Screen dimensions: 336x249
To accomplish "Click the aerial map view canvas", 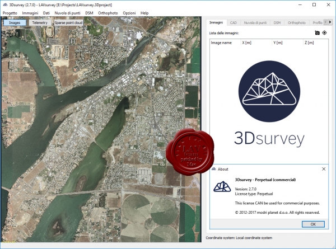I will (101, 129).
